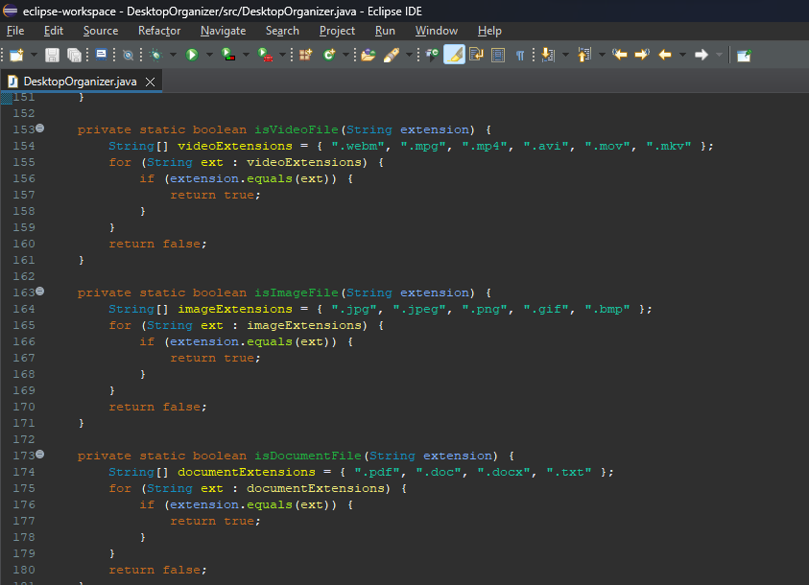Click the New file wizard icon
Image resolution: width=809 pixels, height=585 pixels.
[16, 55]
